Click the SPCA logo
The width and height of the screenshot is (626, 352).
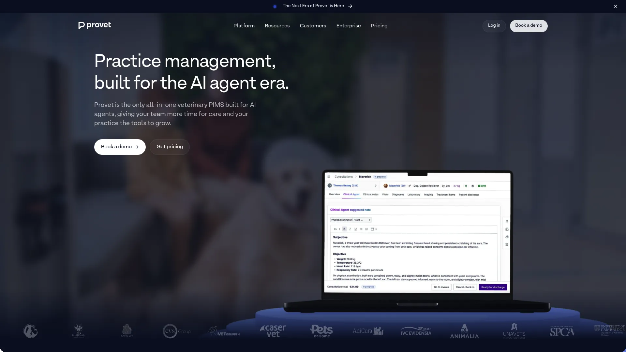[562, 331]
